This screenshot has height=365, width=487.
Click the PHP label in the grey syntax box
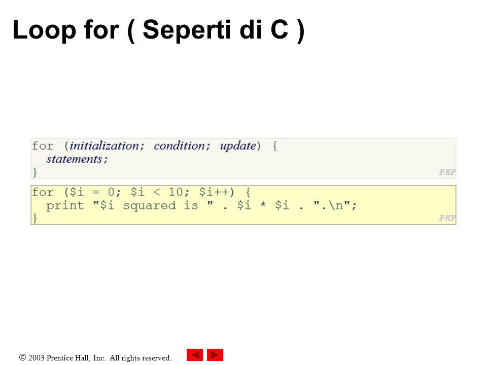[447, 172]
